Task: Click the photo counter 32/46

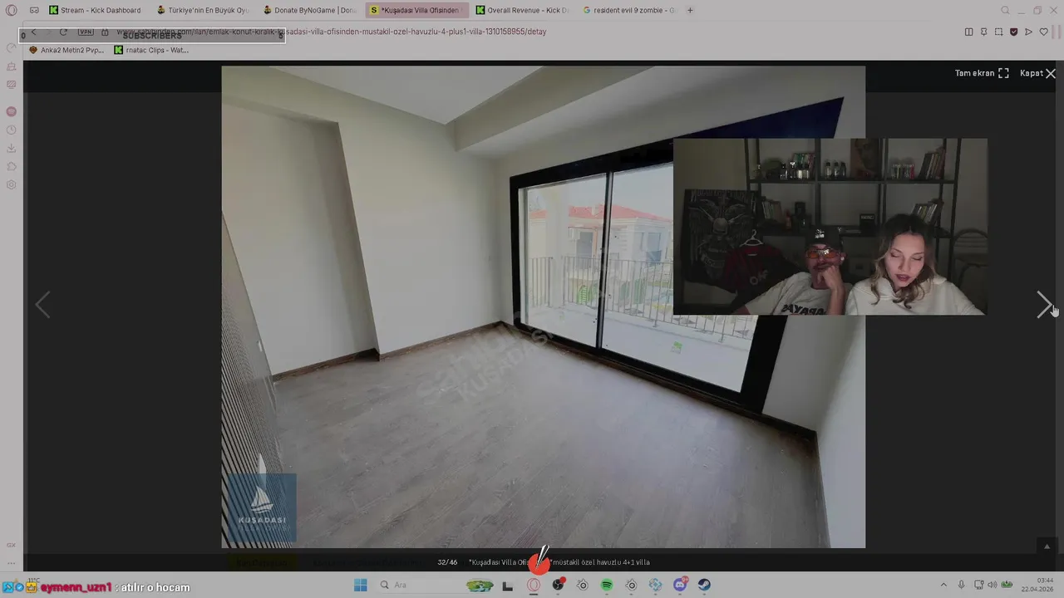Action: click(447, 562)
